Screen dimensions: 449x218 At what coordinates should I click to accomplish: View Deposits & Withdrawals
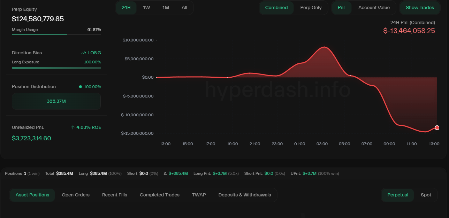tap(245, 195)
